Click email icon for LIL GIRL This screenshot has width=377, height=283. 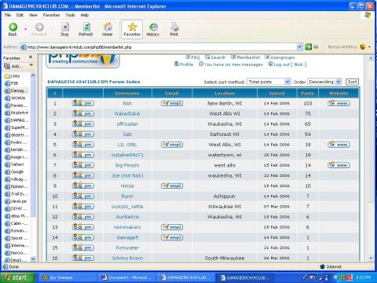coord(172,145)
